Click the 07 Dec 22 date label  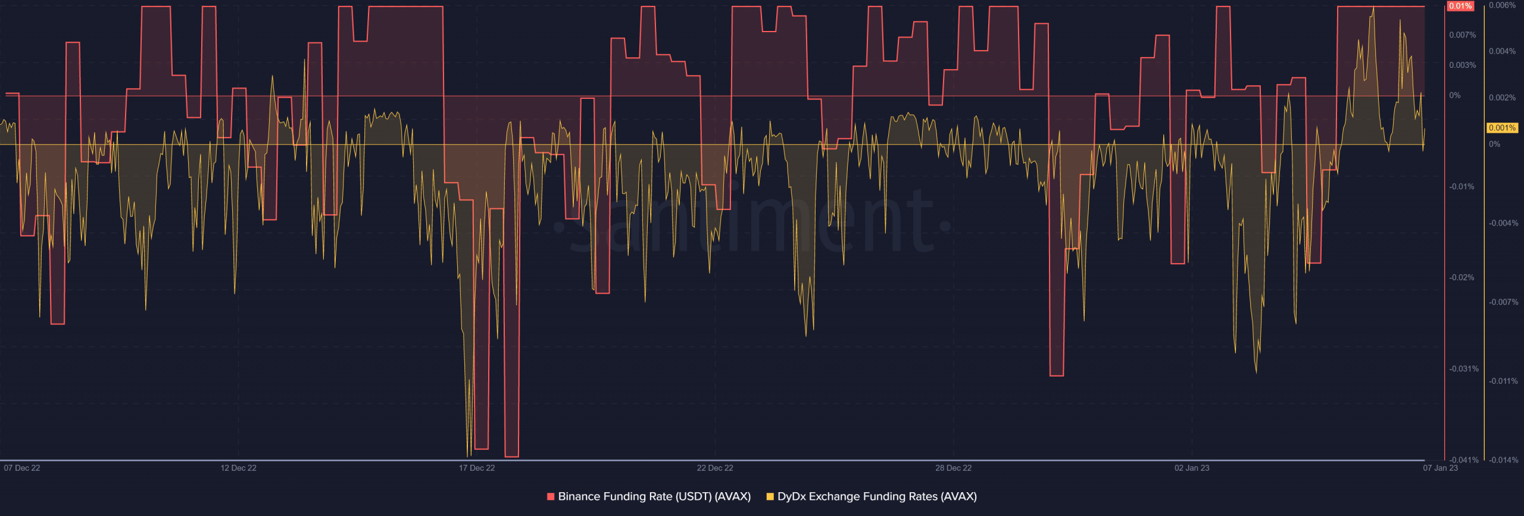pos(22,468)
